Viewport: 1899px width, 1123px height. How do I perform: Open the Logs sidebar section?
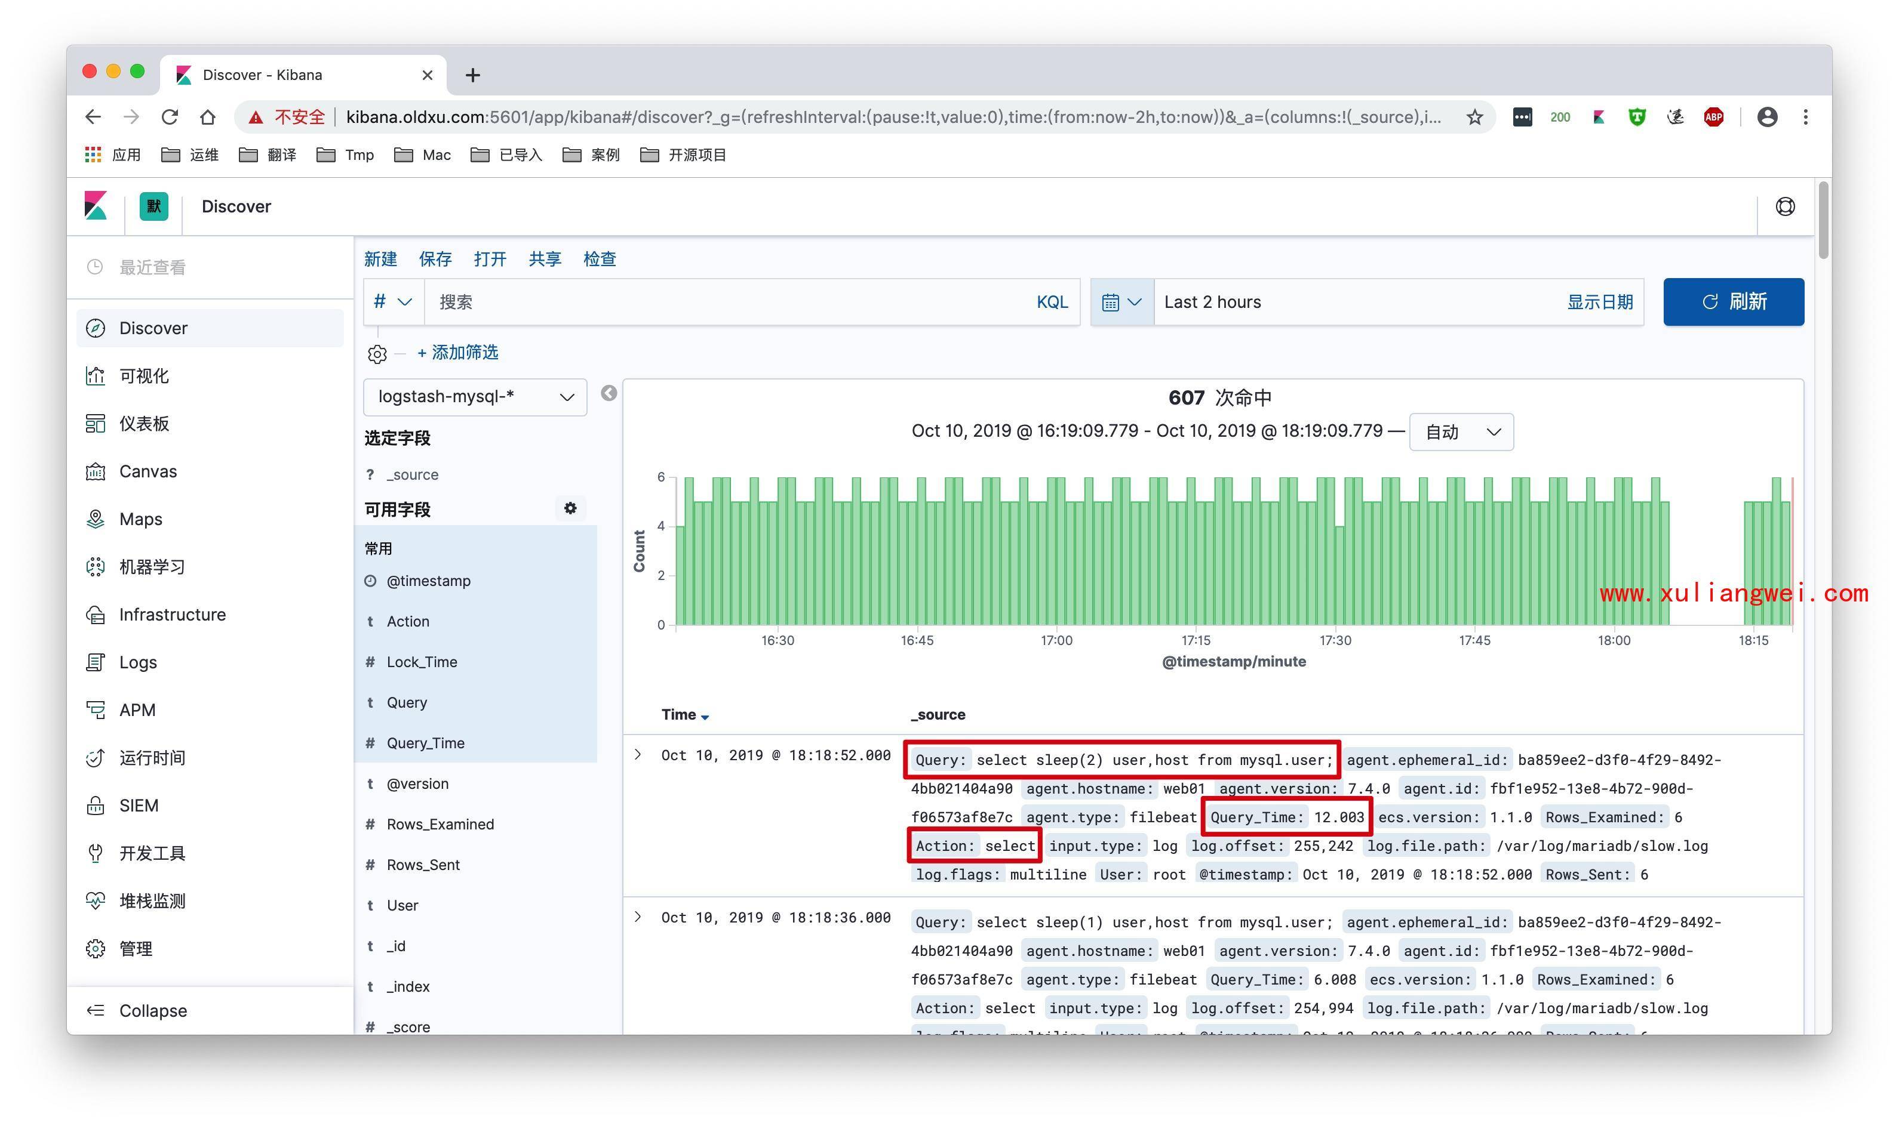click(x=140, y=662)
